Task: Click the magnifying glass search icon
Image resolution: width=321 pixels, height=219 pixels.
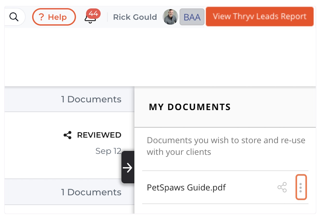Action: (14, 17)
